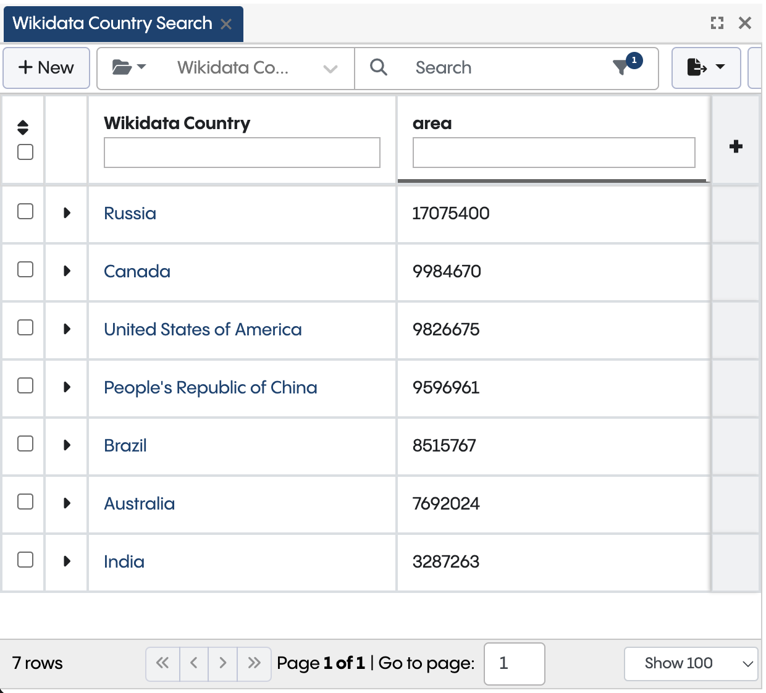Jump to last page with double-chevron icon
The width and height of the screenshot is (766, 693).
[254, 663]
